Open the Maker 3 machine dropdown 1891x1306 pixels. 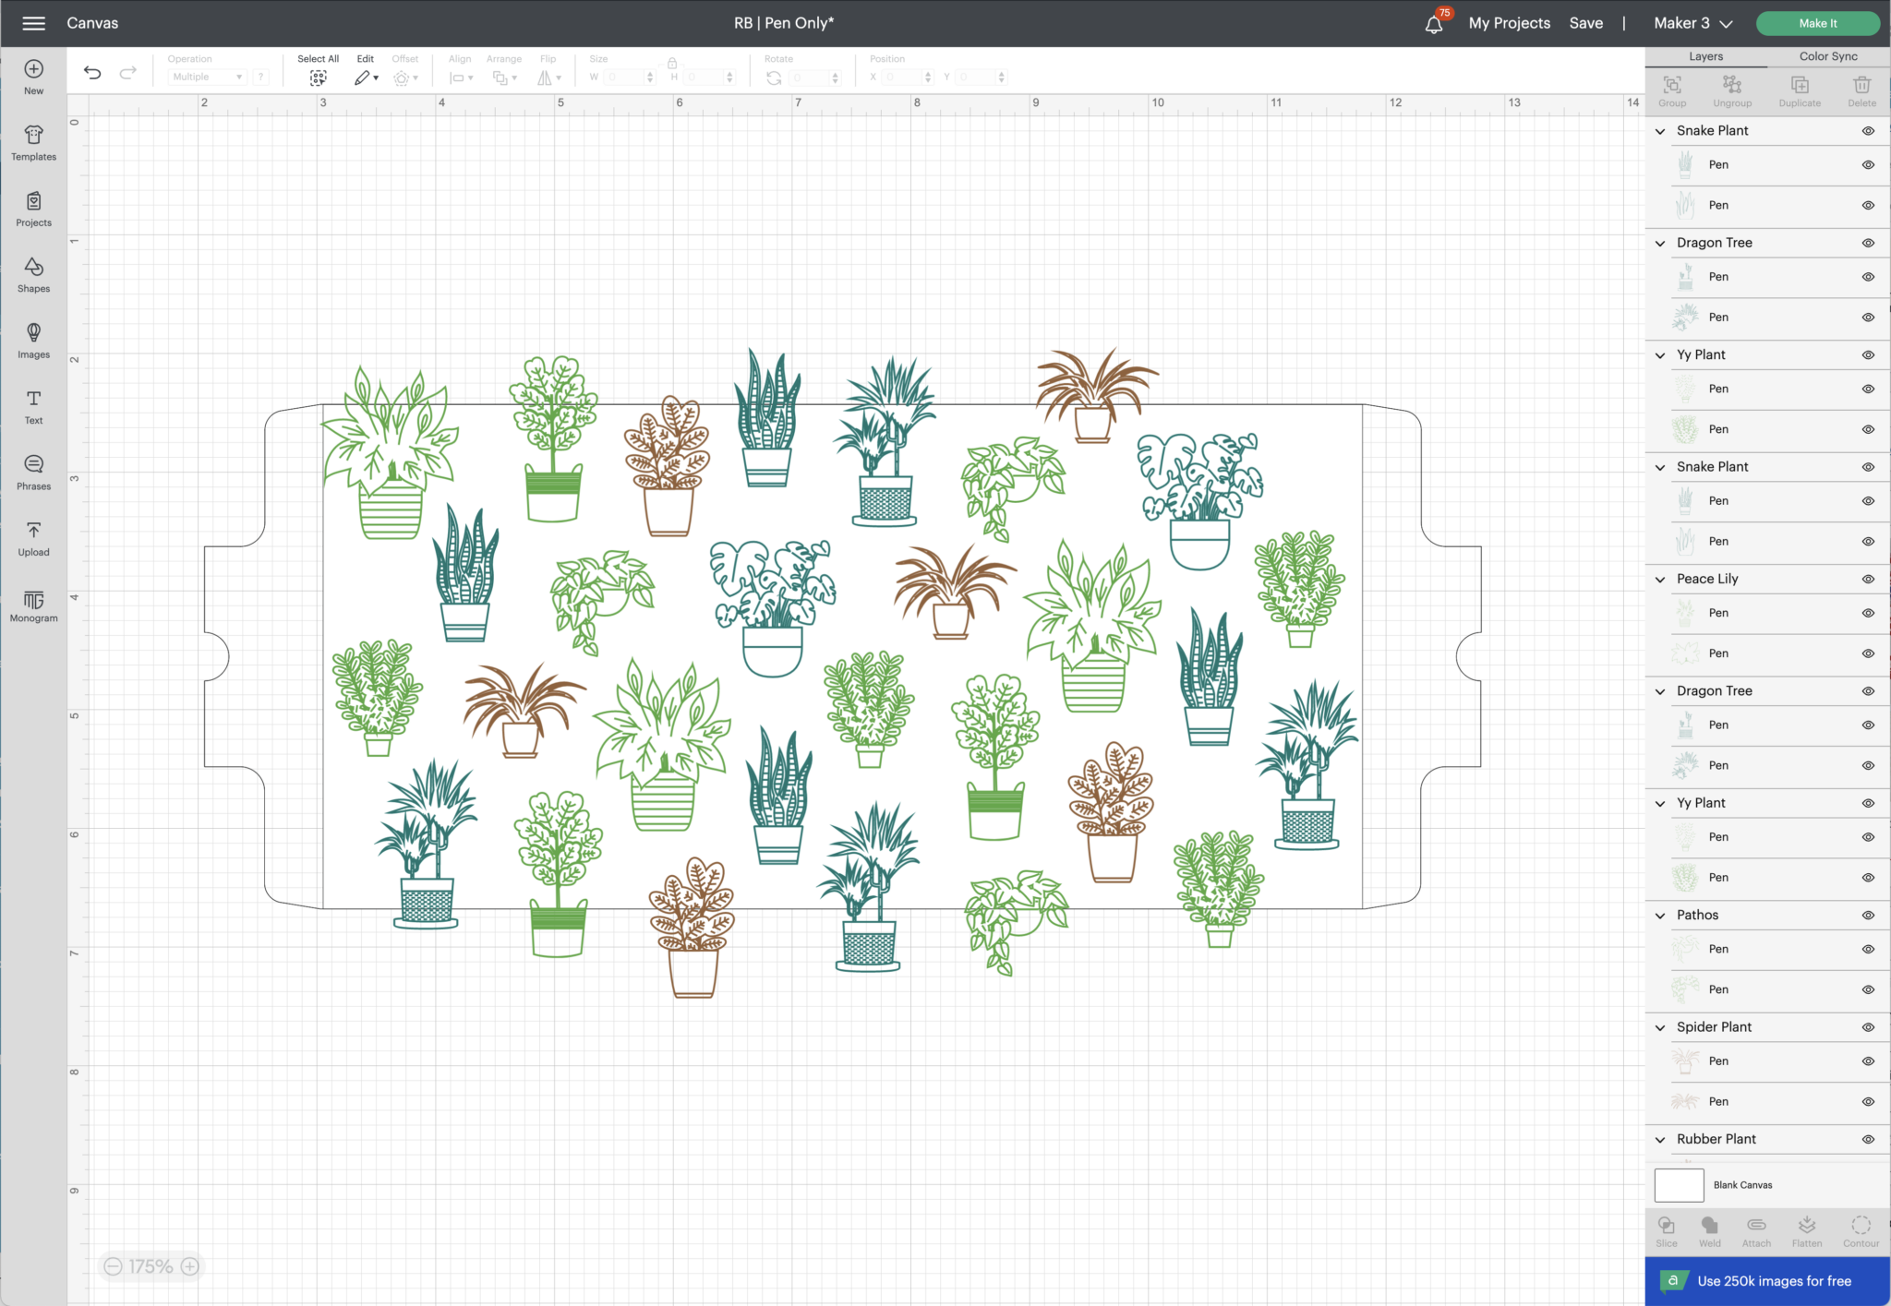click(1692, 22)
